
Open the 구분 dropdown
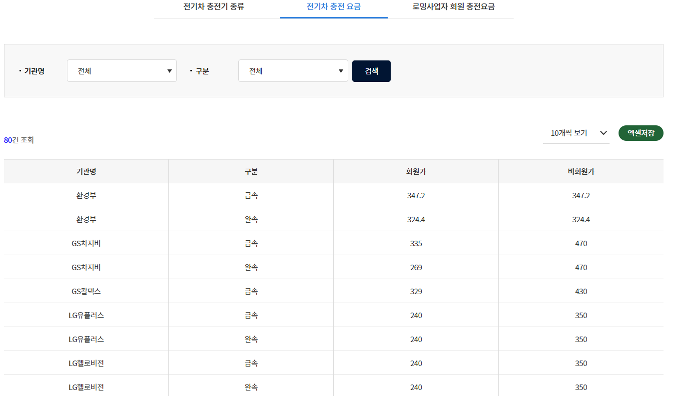pos(293,71)
